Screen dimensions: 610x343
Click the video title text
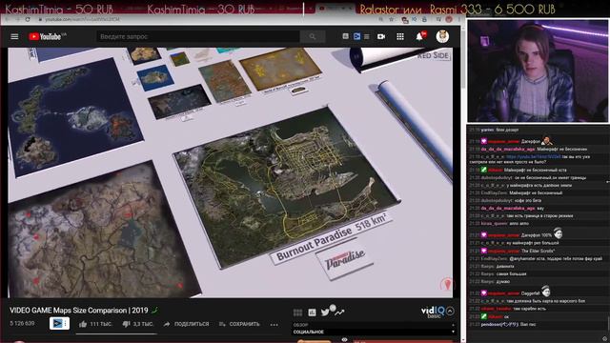click(x=79, y=311)
